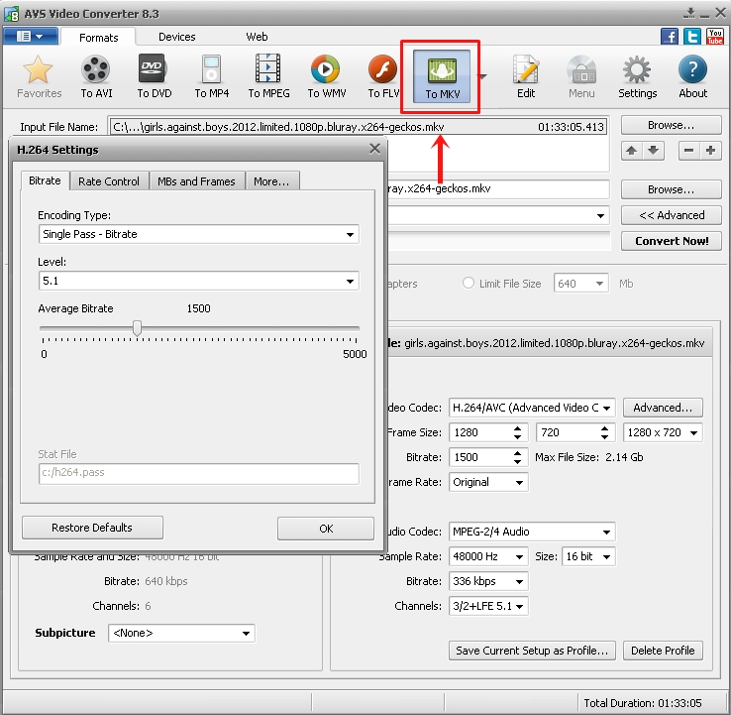Open the About help icon

point(692,76)
